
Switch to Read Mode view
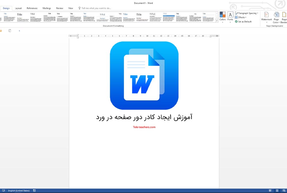[270, 191]
